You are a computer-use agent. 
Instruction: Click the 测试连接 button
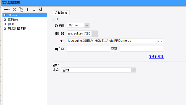(61, 13)
